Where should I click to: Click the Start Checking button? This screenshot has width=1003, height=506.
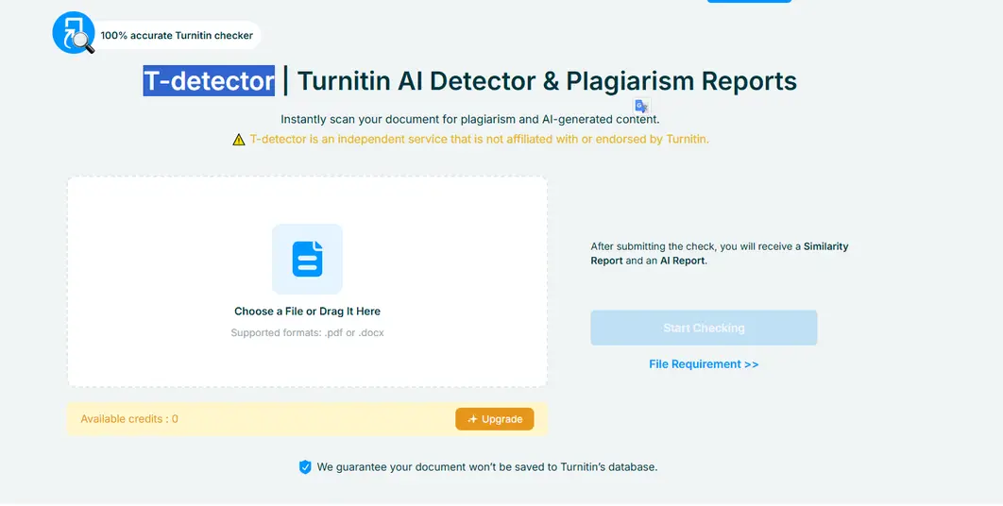704,329
